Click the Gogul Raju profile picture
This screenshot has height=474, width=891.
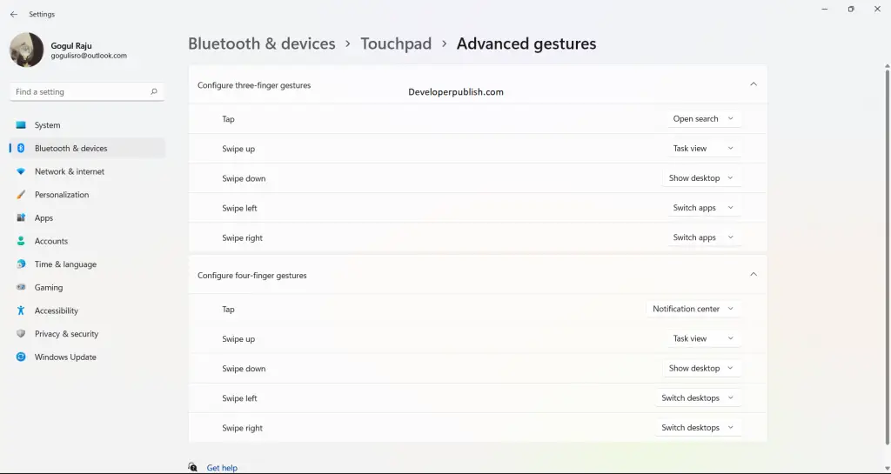tap(27, 50)
